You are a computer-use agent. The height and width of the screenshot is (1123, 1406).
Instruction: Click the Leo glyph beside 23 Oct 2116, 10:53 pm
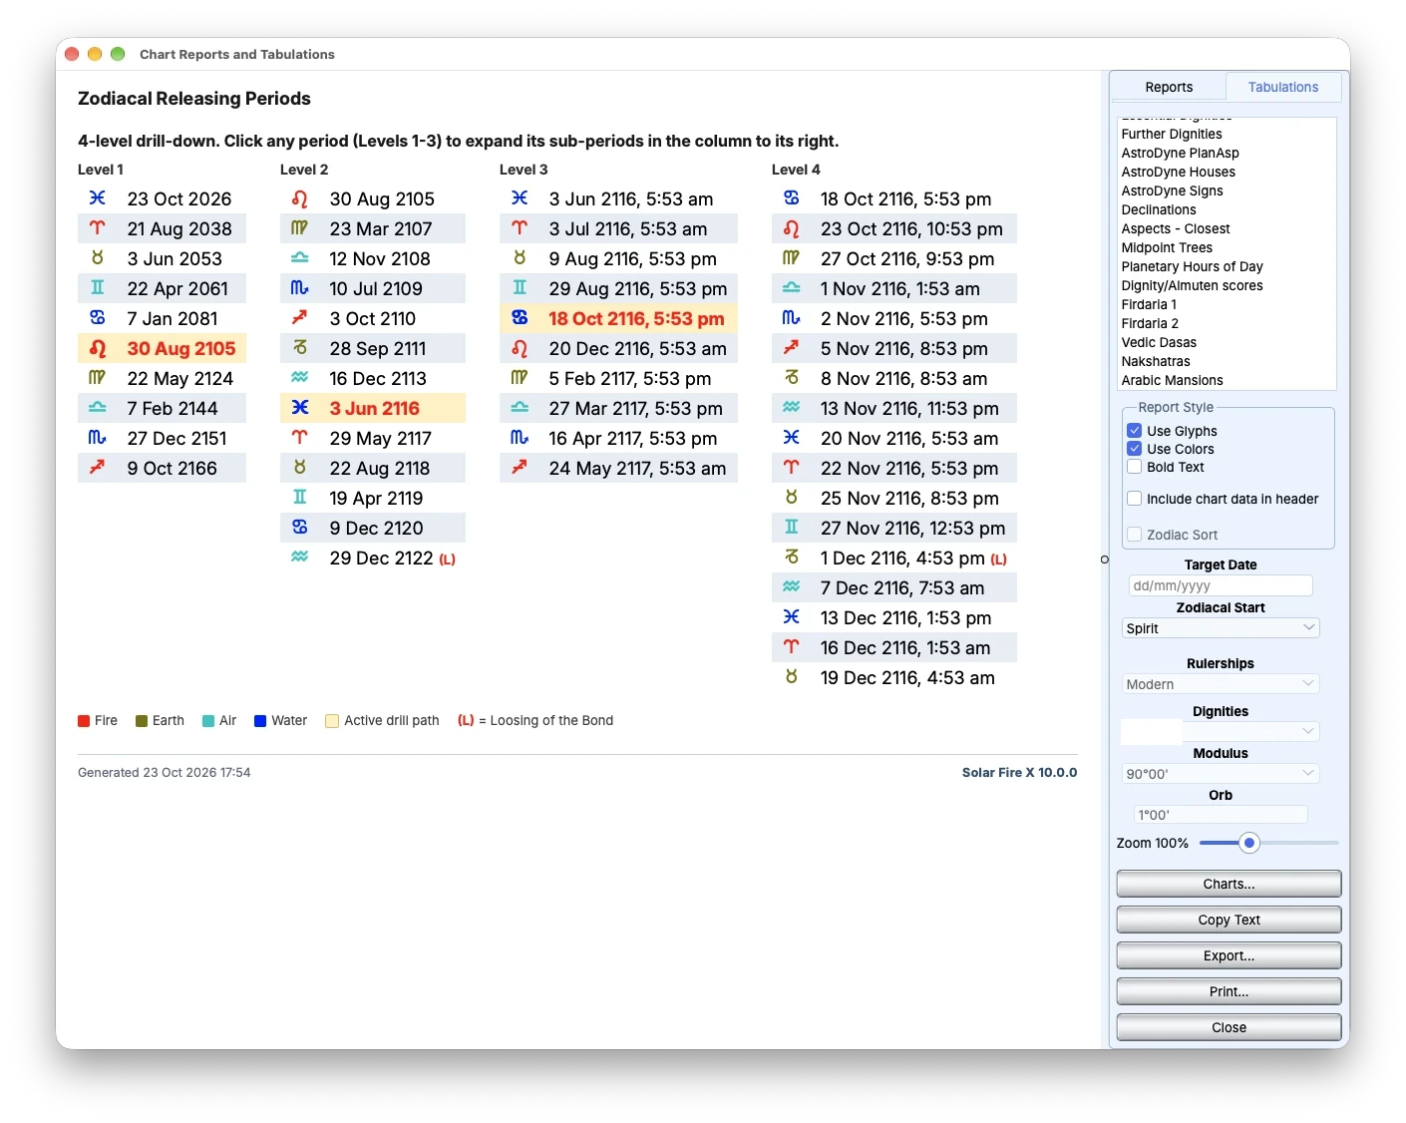pyautogui.click(x=791, y=228)
